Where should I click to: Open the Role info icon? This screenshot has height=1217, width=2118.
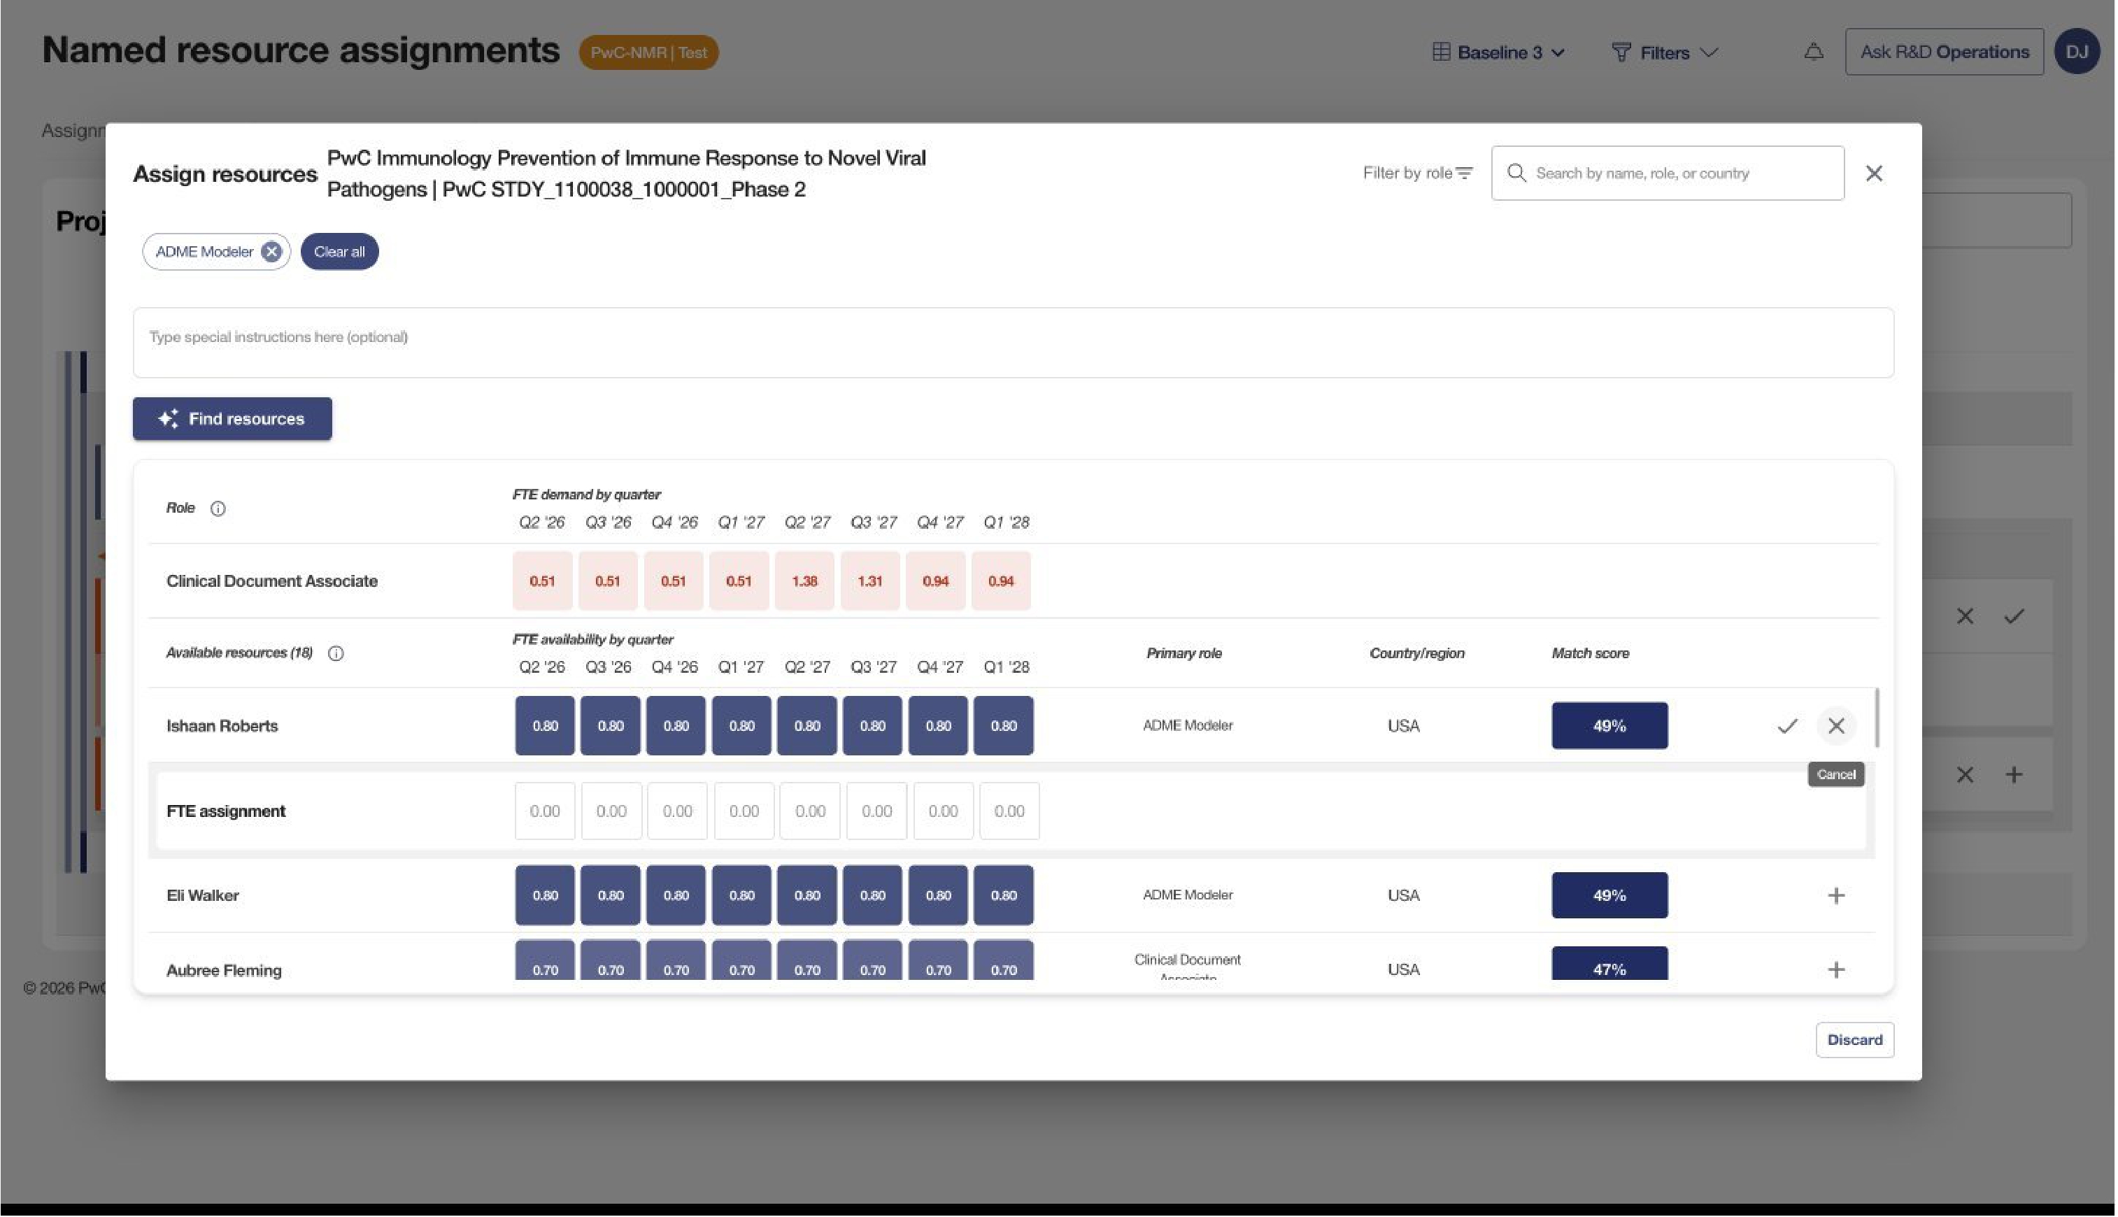pos(218,509)
